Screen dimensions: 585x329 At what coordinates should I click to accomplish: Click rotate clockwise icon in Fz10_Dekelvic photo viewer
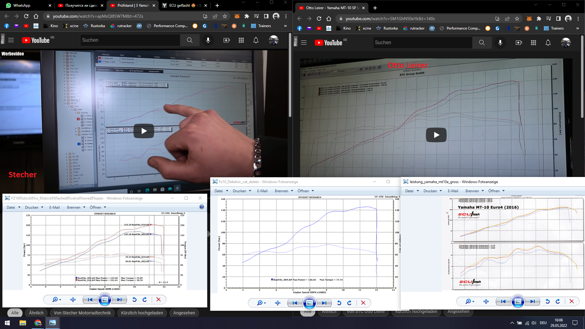coord(349,303)
